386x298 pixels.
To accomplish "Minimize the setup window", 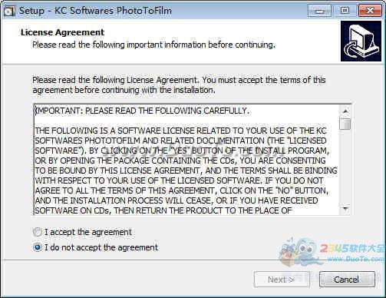I will [x=320, y=11].
